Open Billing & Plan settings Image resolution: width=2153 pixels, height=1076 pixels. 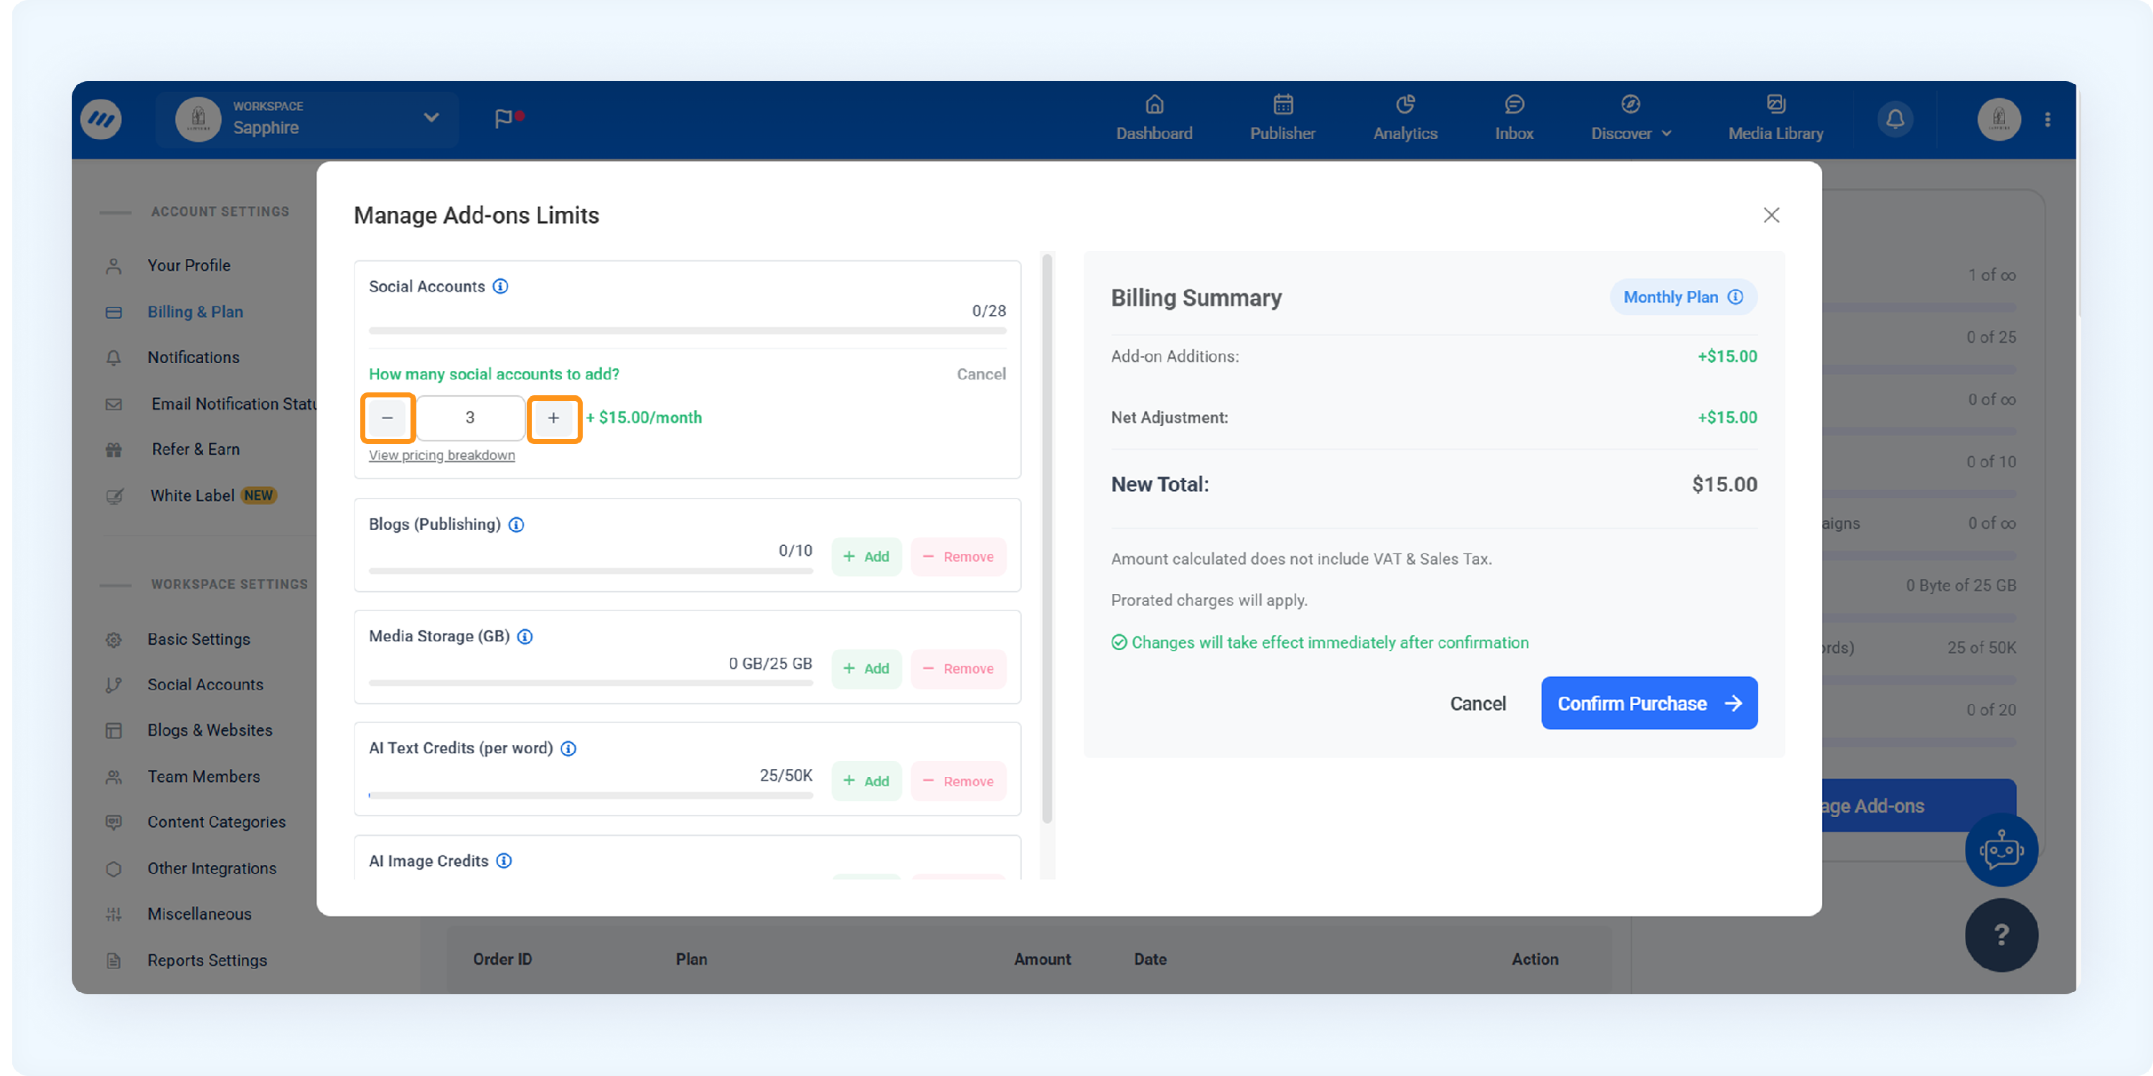coord(196,313)
